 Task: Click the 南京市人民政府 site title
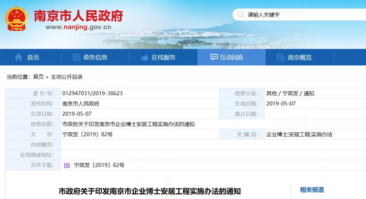coord(78,16)
